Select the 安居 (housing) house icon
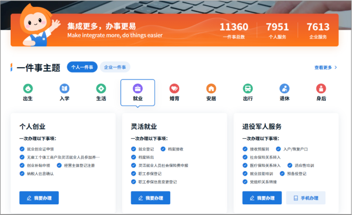The image size is (352, 215). tap(211, 89)
